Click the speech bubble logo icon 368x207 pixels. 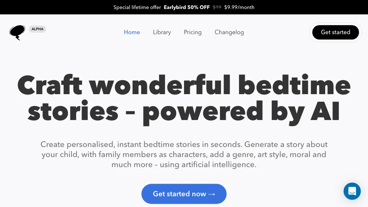coord(17,32)
